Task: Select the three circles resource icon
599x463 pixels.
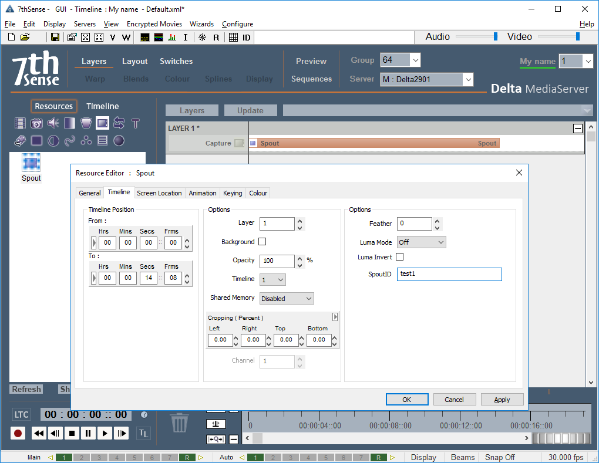Action: [x=86, y=141]
